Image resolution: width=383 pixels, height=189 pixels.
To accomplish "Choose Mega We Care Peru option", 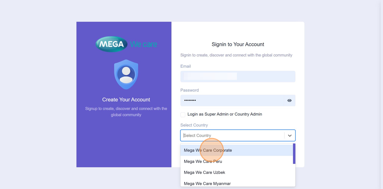I will coord(203,161).
